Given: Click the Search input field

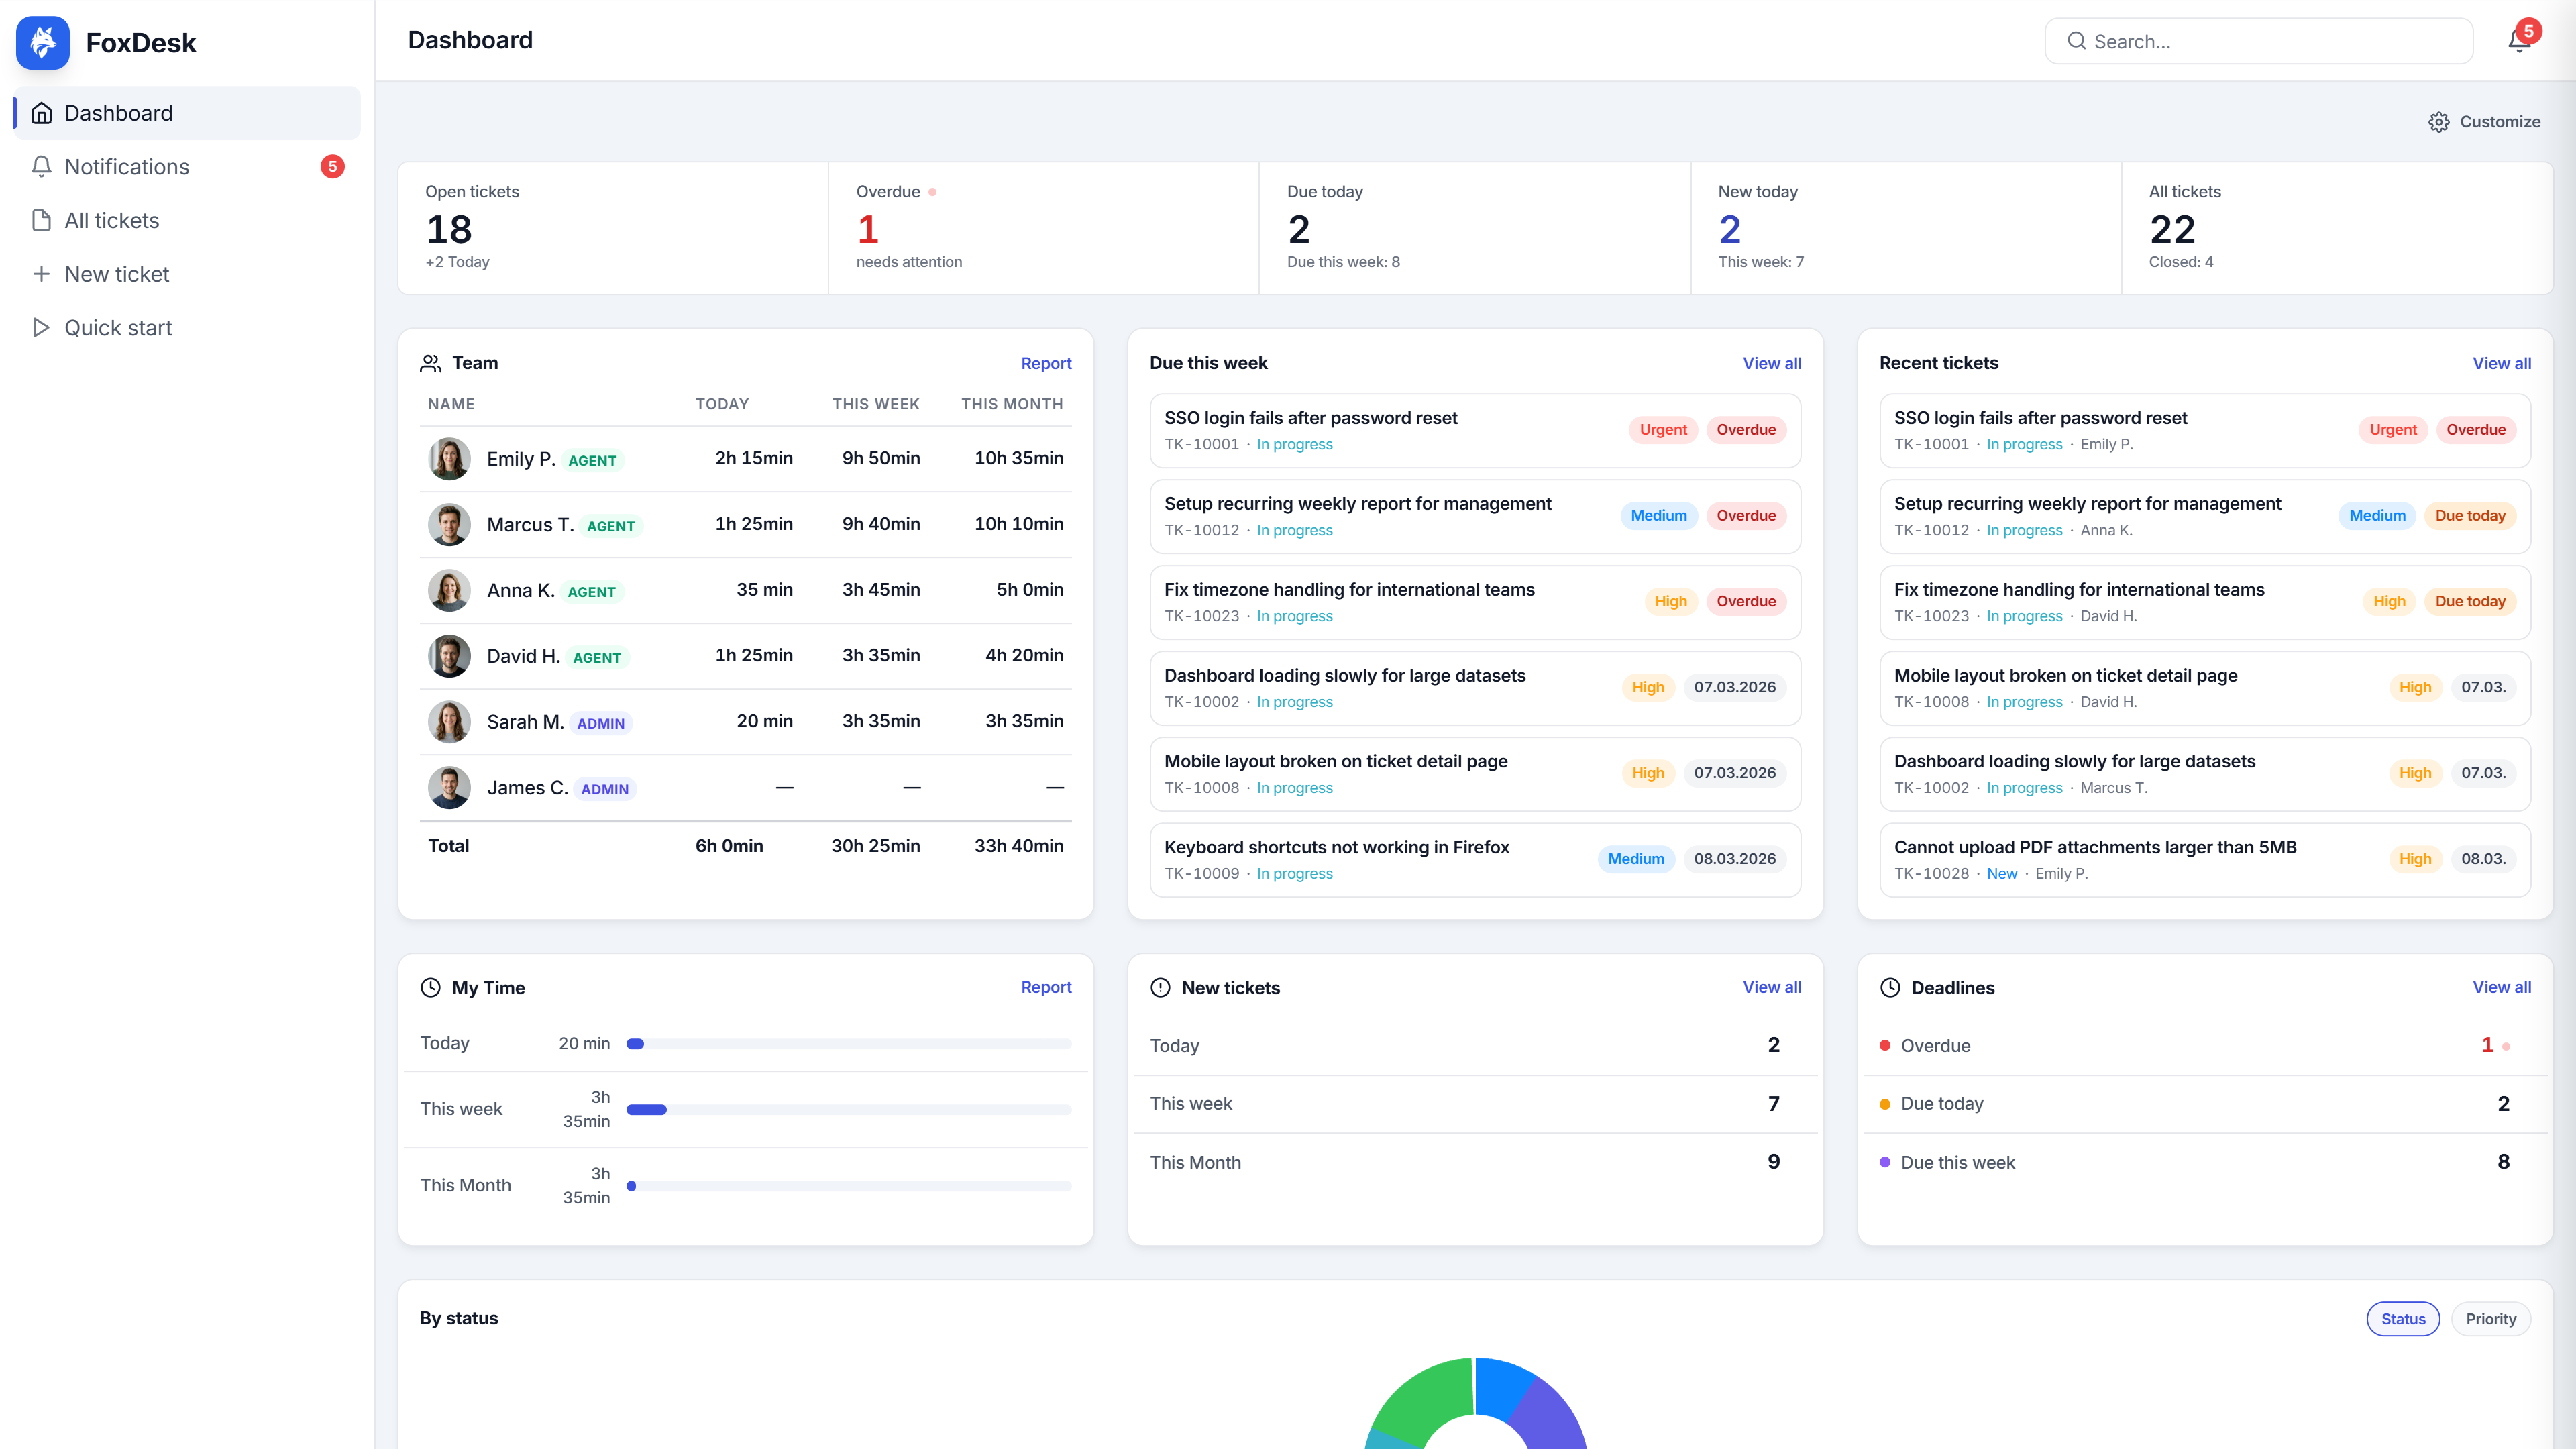Looking at the screenshot, I should pos(2259,41).
